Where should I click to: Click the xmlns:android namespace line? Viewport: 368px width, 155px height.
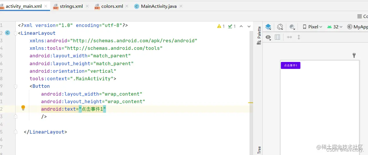[x=113, y=41]
